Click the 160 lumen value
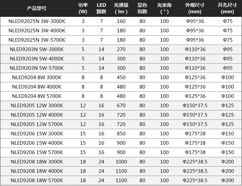Image resolution: width=242 pixels, height=186 pixels. (x=121, y=21)
